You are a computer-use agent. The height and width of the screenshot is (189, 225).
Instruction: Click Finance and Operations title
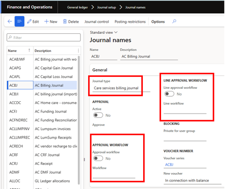[x=30, y=7]
